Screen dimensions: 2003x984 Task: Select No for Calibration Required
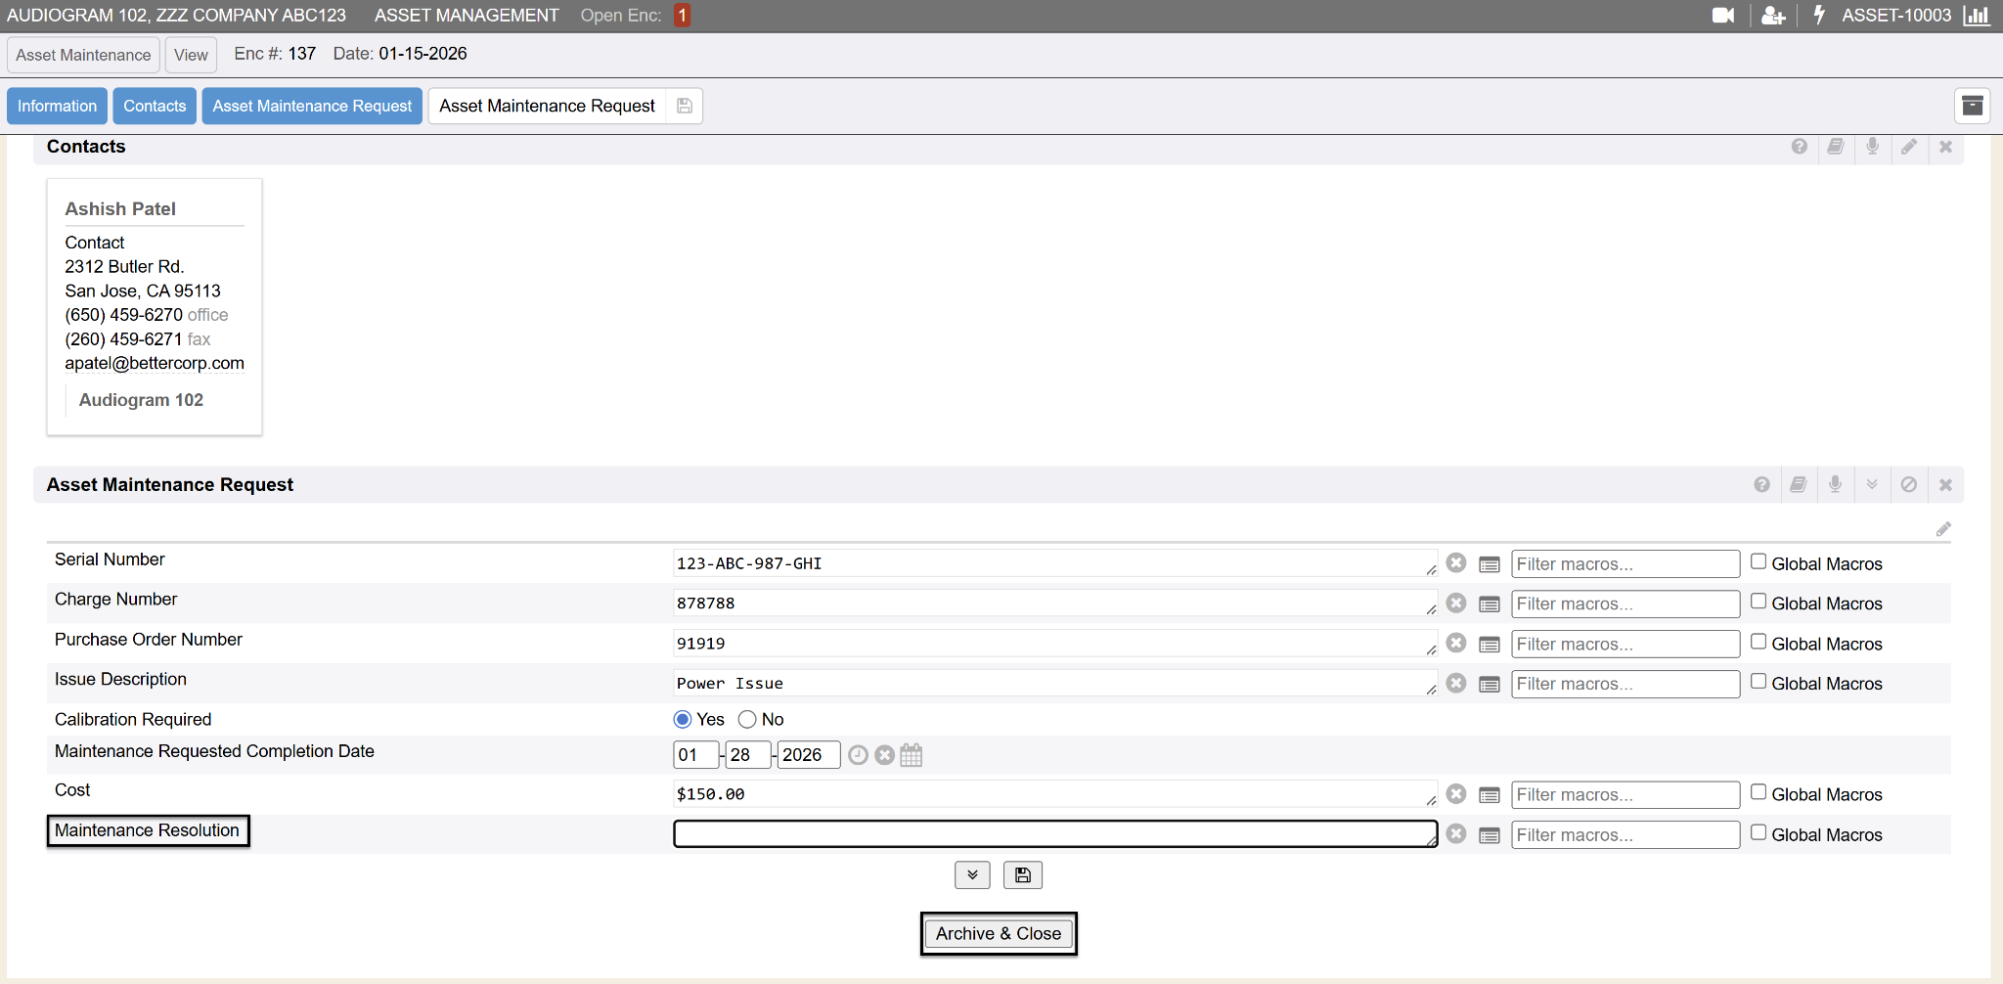coord(747,720)
